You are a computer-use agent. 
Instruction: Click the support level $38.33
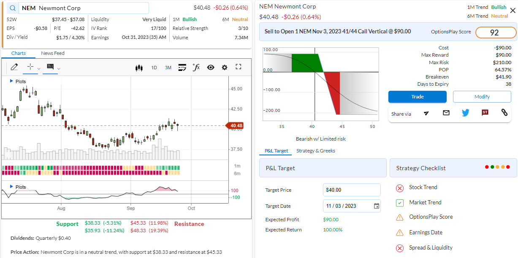click(92, 223)
